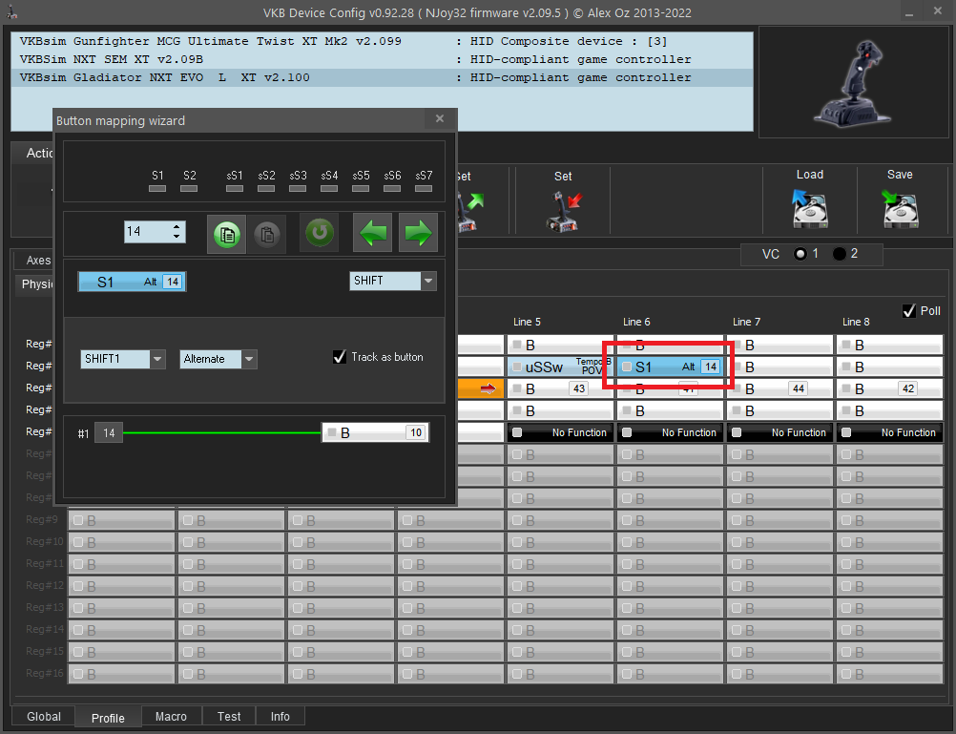956x734 pixels.
Task: Close the Button mapping wizard dialog
Action: pos(440,119)
